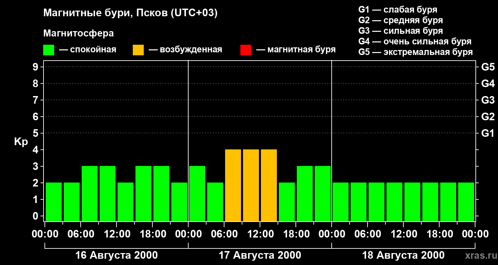This screenshot has height=265, width=498.
Task: Click the 00:00 label ending 18 Августа
Action: 475,234
